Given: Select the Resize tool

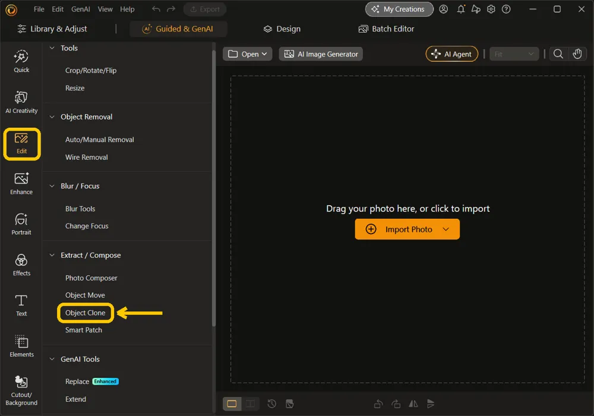Looking at the screenshot, I should point(75,88).
